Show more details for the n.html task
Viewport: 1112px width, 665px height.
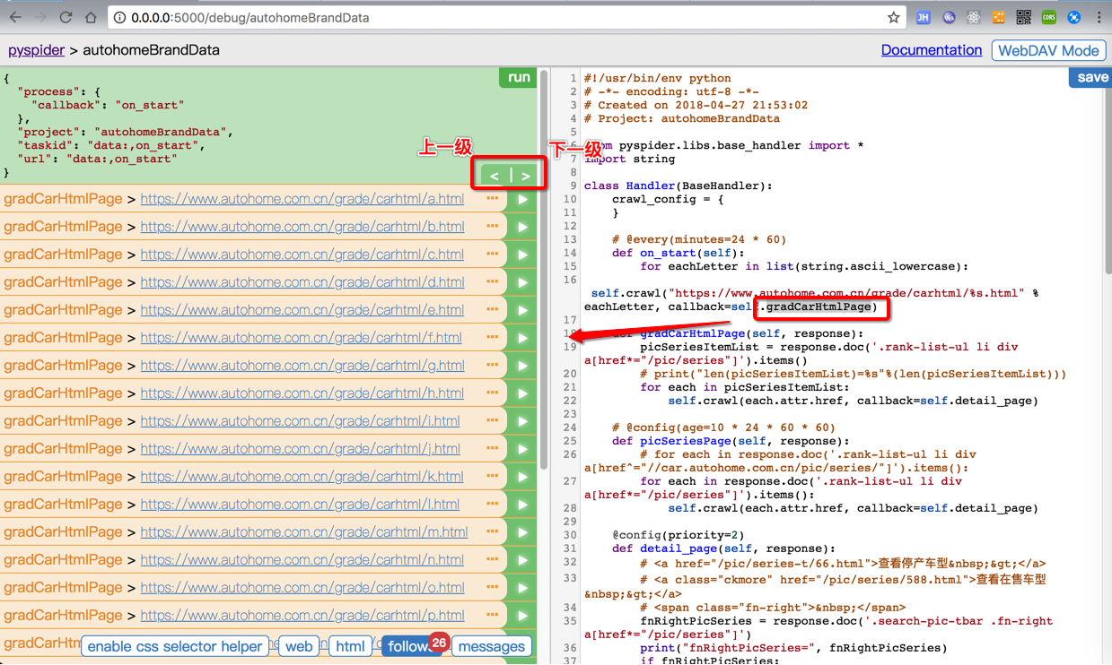pos(493,560)
